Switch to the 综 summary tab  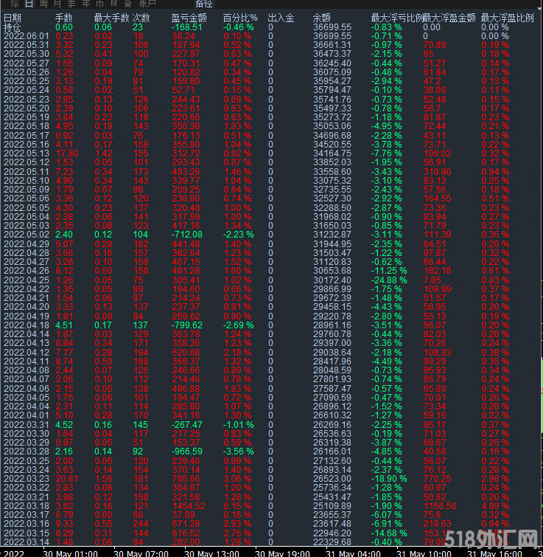point(14,4)
